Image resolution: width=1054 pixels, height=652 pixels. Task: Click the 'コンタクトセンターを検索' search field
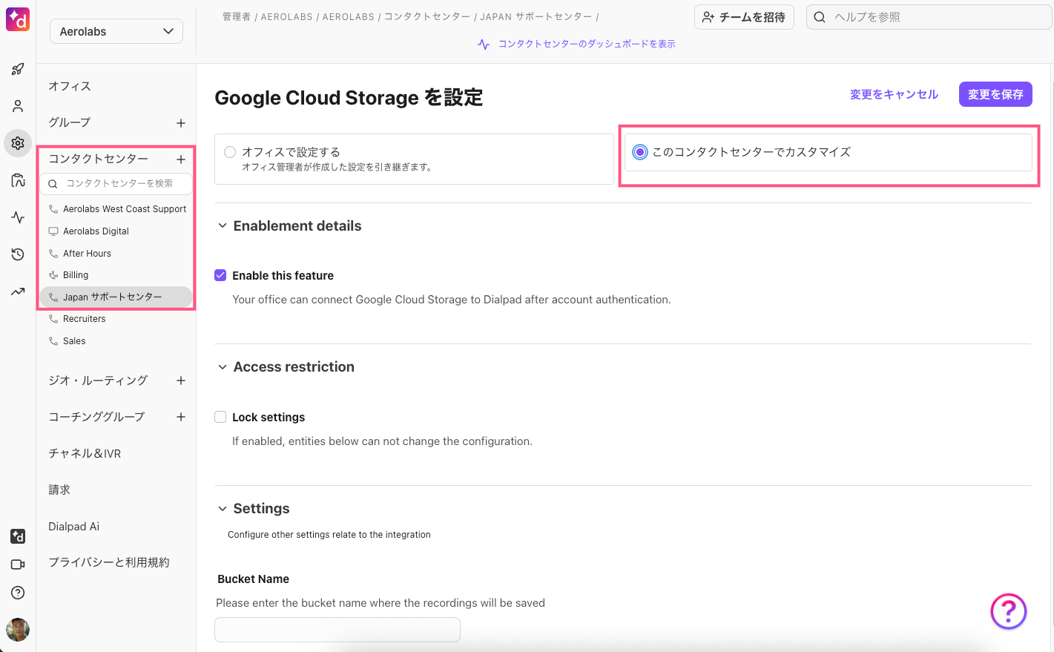(116, 183)
